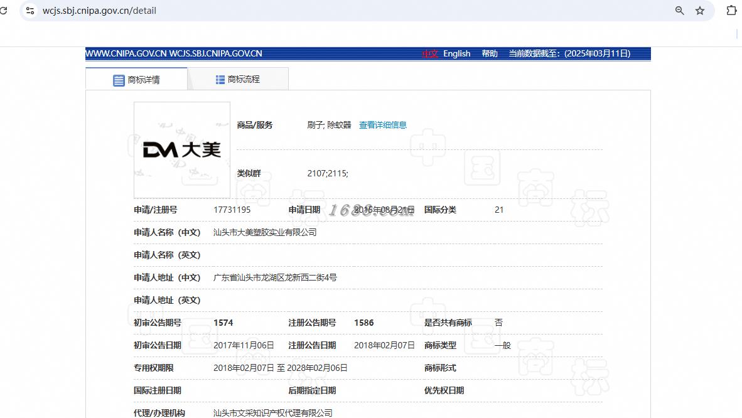This screenshot has width=742, height=418.
Task: Select date 2017年11月06日
Action: coord(244,345)
